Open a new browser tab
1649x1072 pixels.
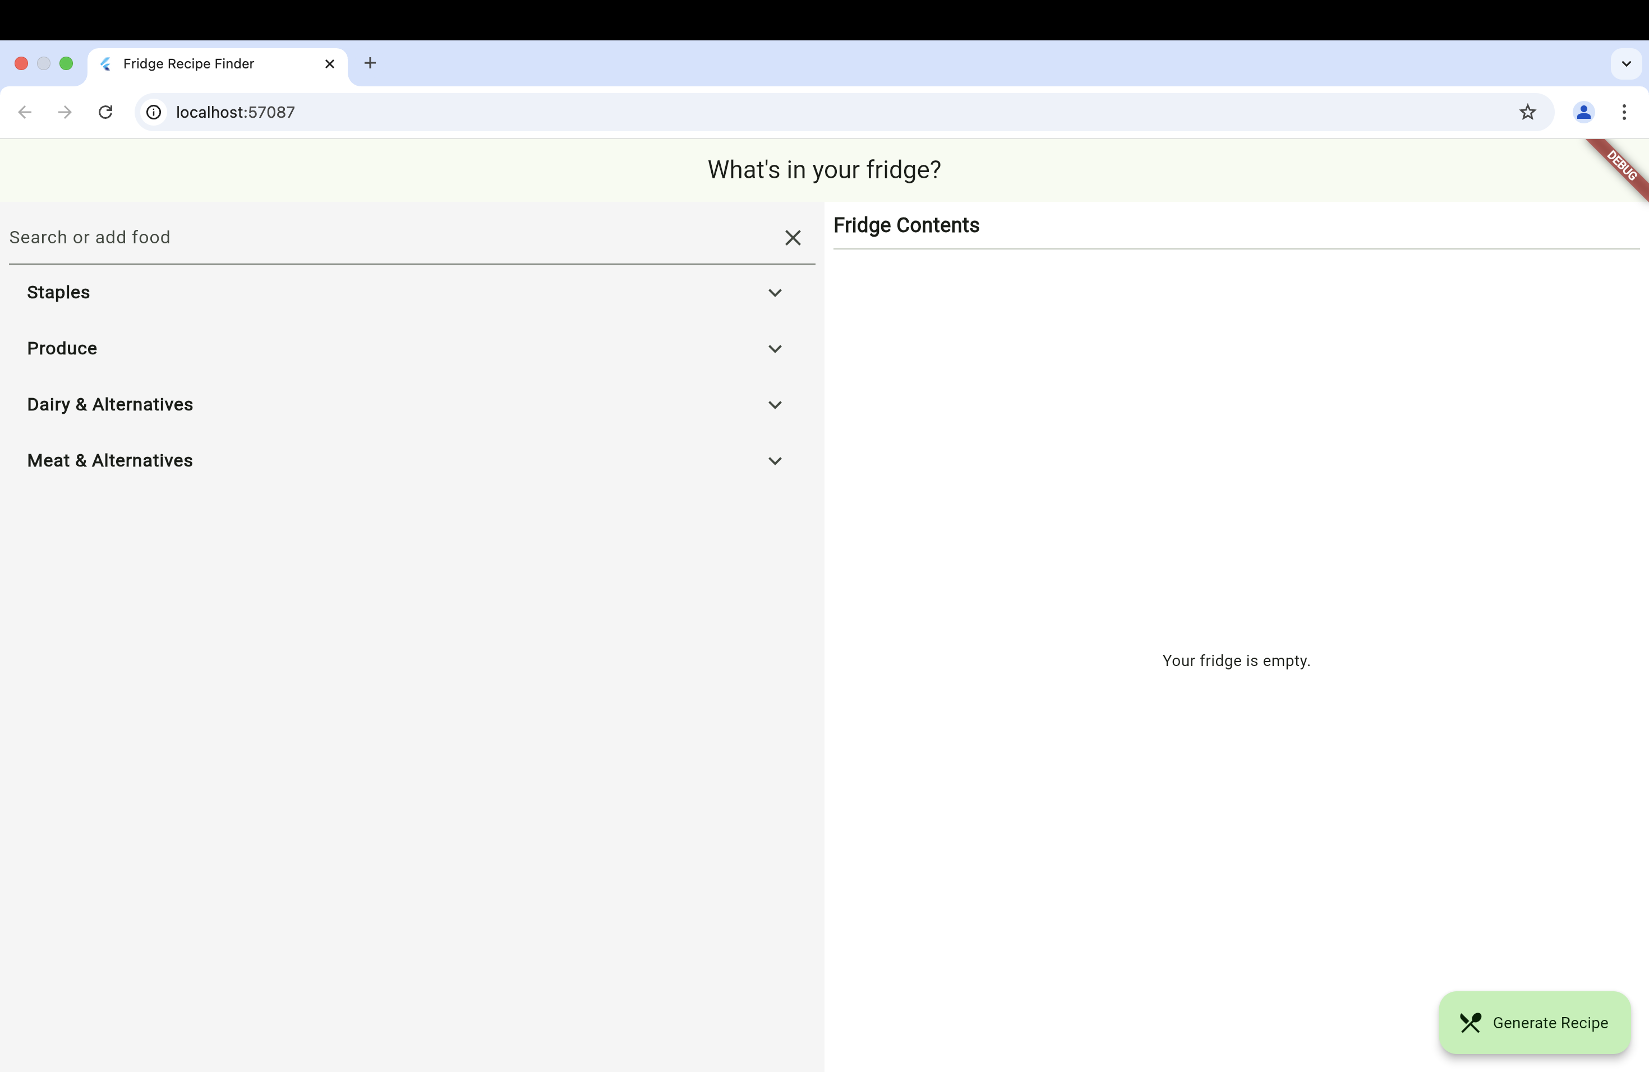pos(370,63)
